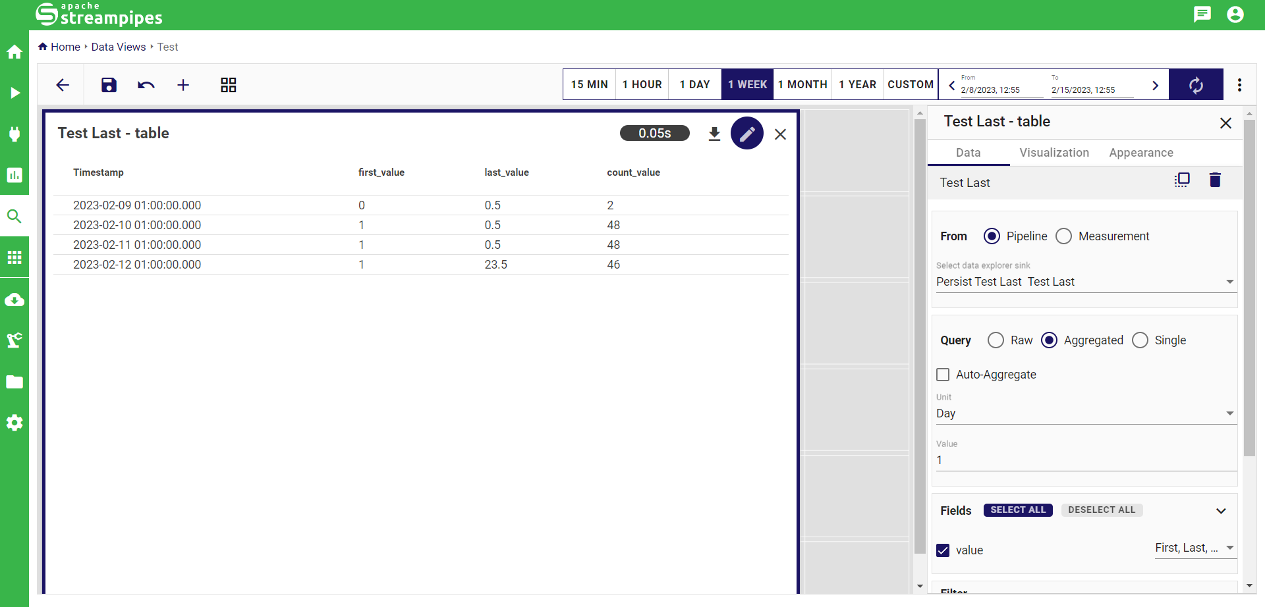This screenshot has height=607, width=1265.
Task: Shift time range forward with right chevron
Action: [x=1155, y=85]
